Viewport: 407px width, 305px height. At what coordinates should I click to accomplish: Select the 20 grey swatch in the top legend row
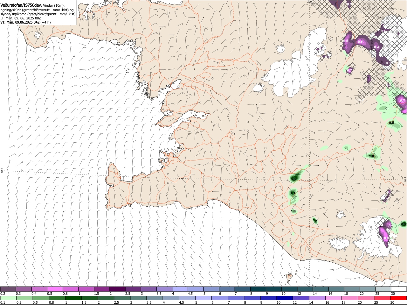[368, 289]
